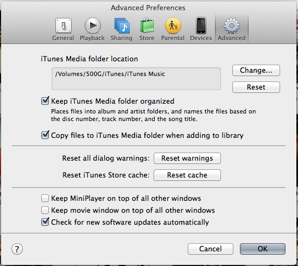Open the Store shopping bag icon
This screenshot has width=298, height=266.
pos(147,26)
